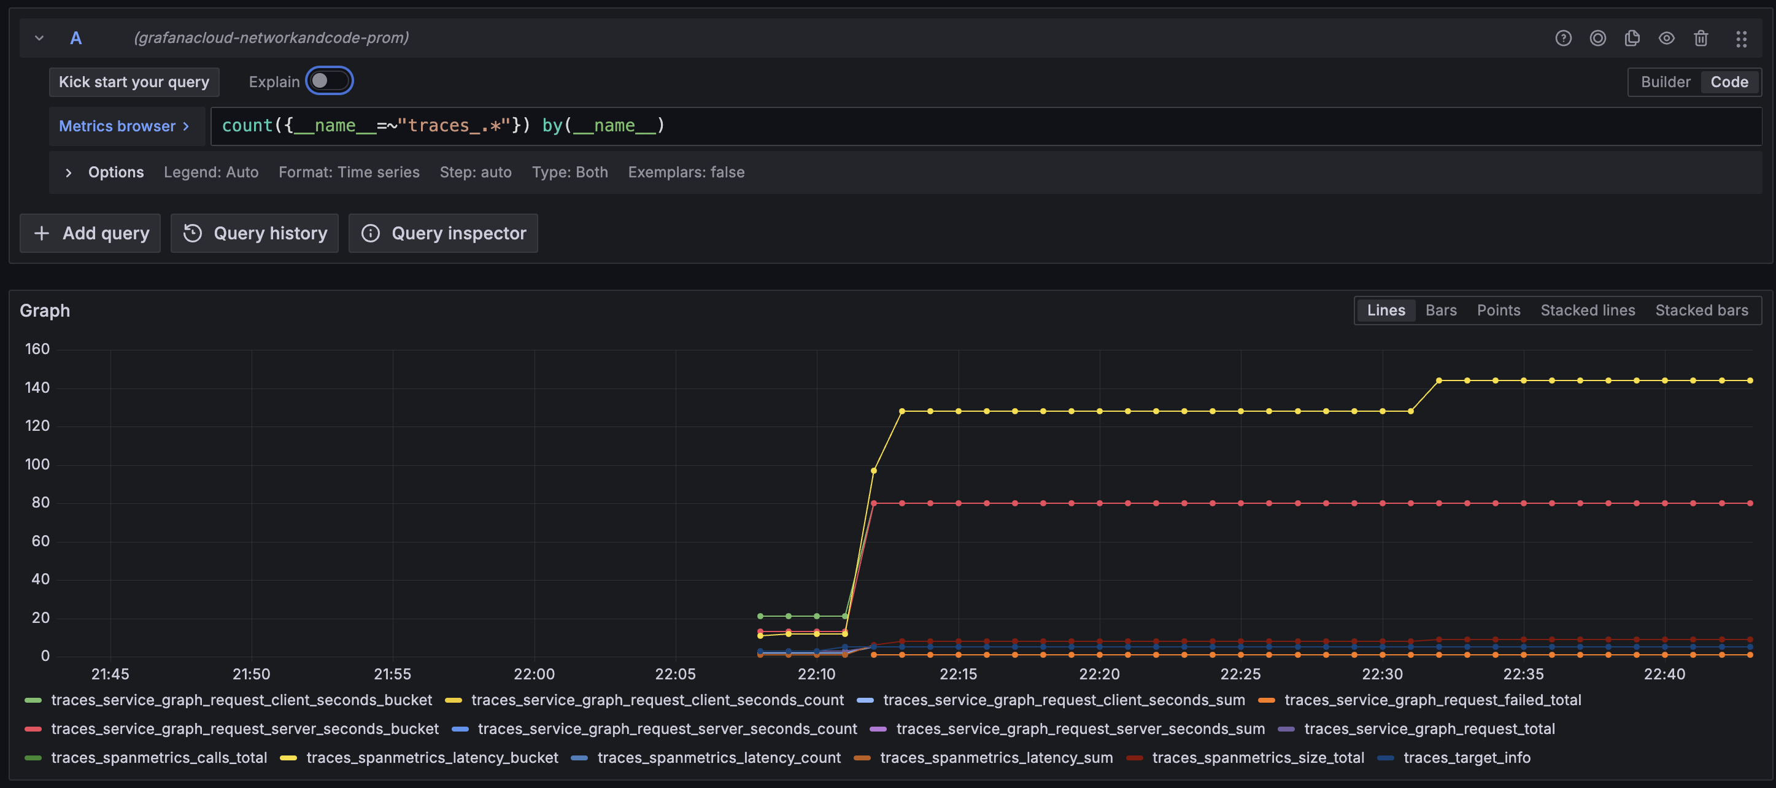Open the query help icon
This screenshot has height=788, width=1776.
pos(1563,38)
